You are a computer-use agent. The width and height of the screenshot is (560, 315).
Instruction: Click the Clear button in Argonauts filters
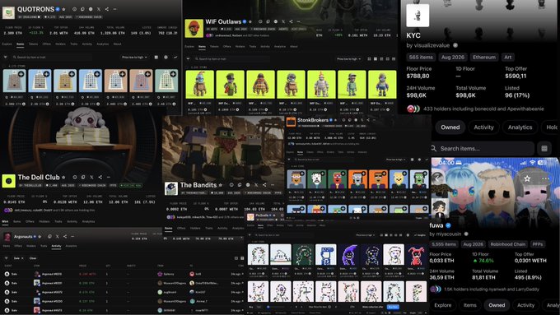pyautogui.click(x=33, y=258)
